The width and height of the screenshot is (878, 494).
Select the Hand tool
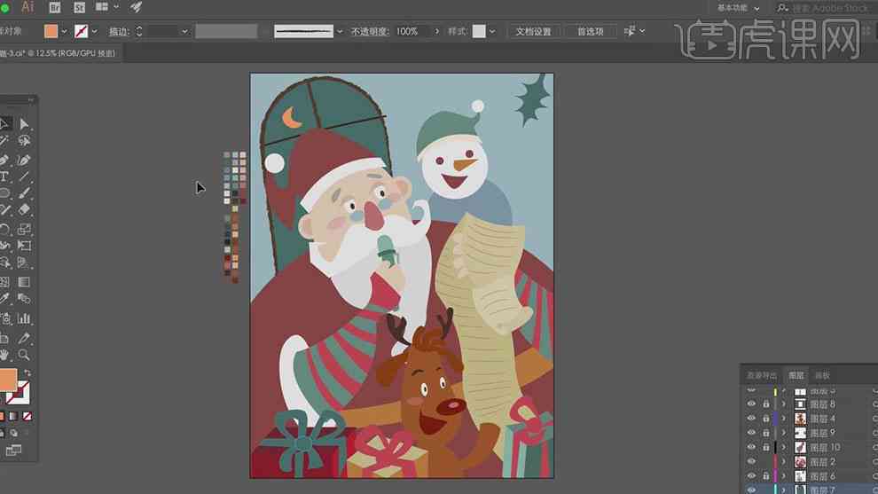tap(4, 355)
